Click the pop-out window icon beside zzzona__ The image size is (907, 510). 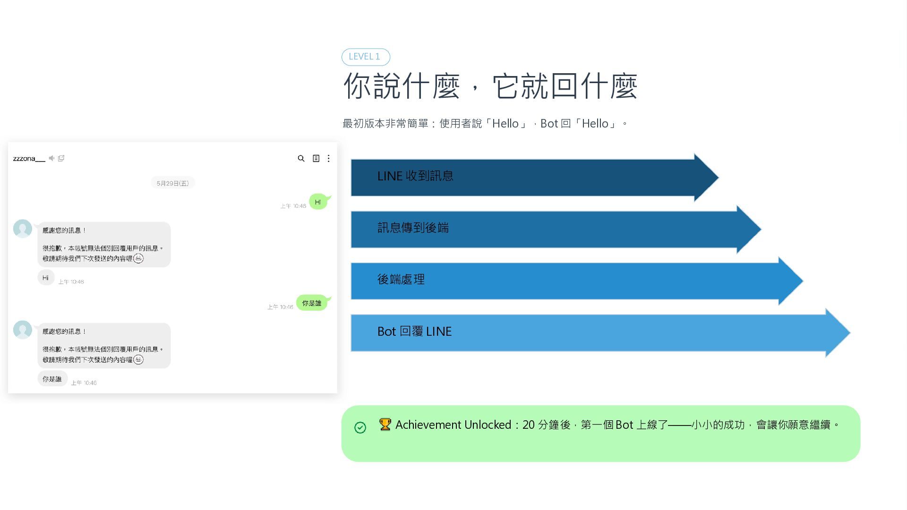click(x=61, y=158)
